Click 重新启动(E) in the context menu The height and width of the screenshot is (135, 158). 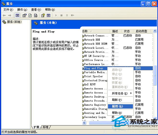pos(120,87)
